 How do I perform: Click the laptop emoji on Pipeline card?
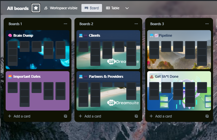coord(152,35)
